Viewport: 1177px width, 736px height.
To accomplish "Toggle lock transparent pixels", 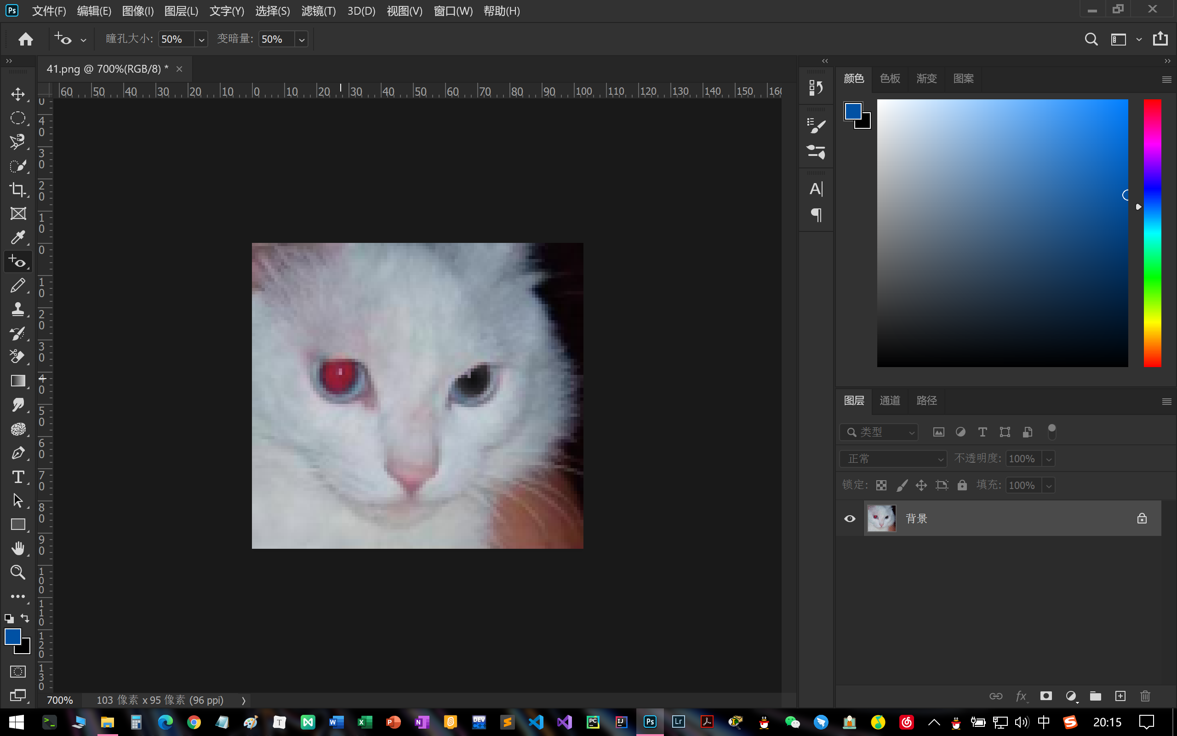I will [881, 485].
